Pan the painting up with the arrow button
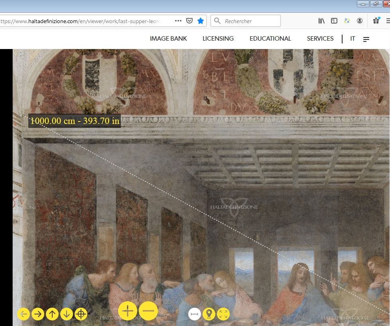390x326 pixels. pyautogui.click(x=52, y=314)
